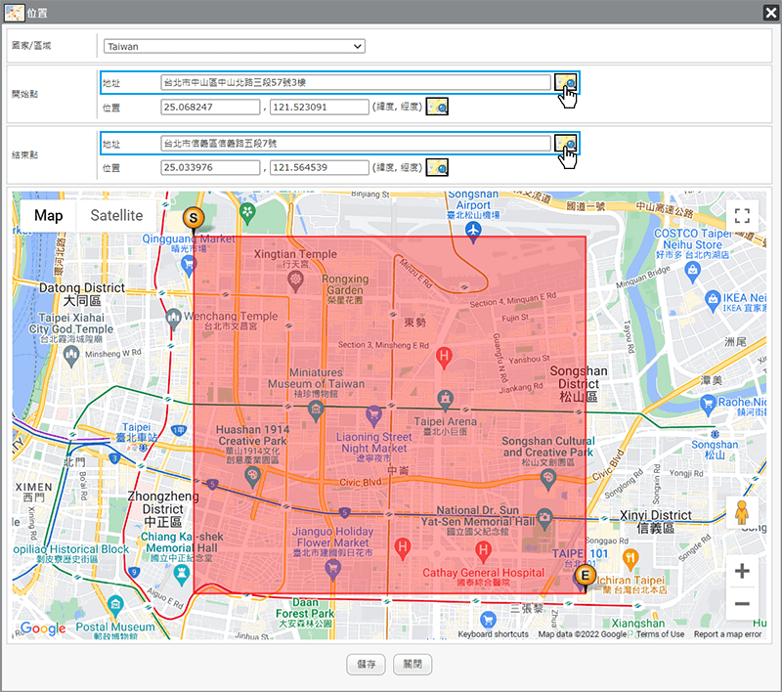Image resolution: width=782 pixels, height=692 pixels.
Task: Click the start coordinates map search icon
Action: (x=437, y=107)
